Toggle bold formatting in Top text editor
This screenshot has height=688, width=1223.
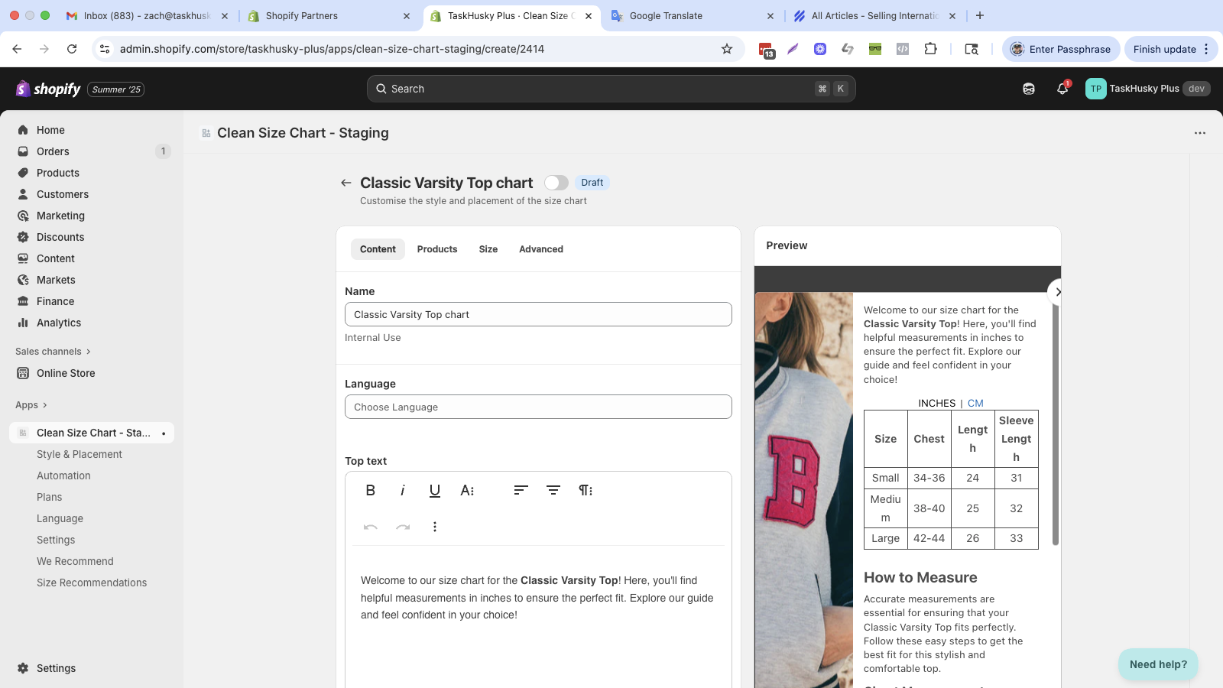[371, 491]
